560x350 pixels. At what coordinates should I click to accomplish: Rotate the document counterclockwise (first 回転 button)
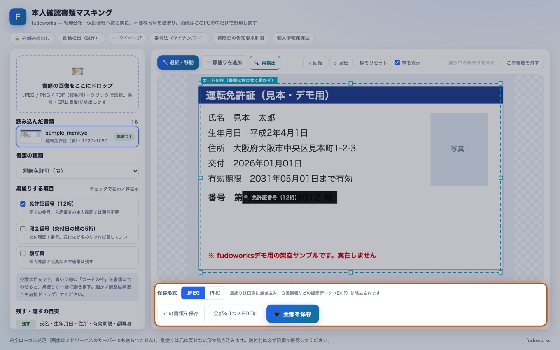[x=315, y=63]
